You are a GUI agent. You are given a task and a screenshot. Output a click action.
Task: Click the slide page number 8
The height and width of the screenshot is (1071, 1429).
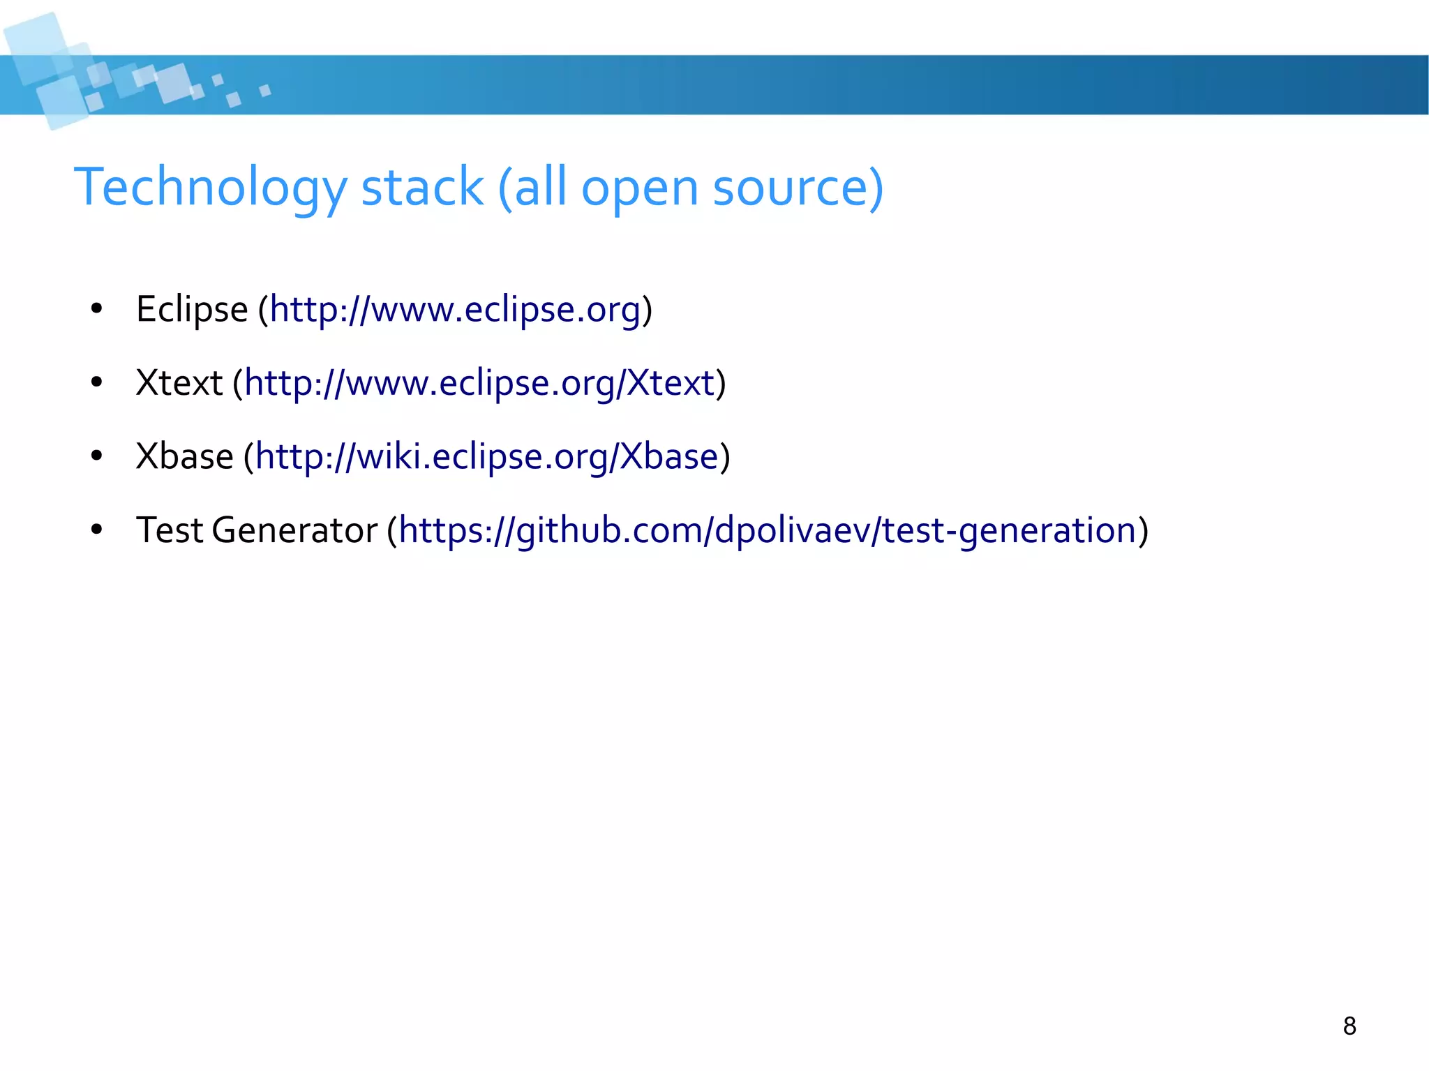click(1349, 1026)
